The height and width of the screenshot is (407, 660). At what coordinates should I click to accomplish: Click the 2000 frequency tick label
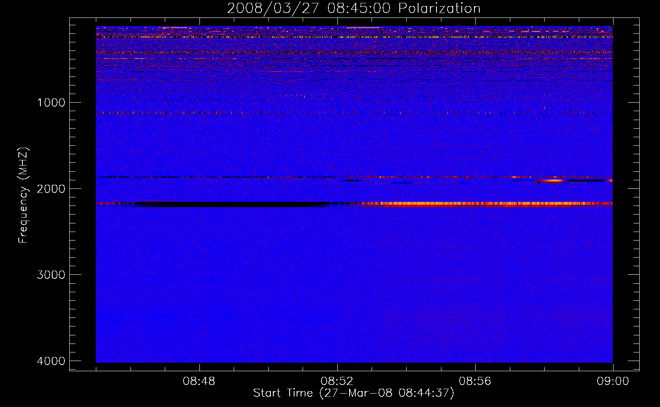(51, 189)
